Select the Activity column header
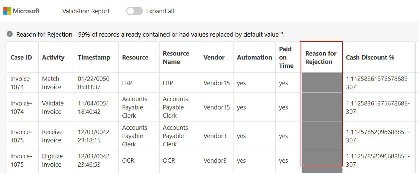This screenshot has height=173, width=419. (53, 58)
